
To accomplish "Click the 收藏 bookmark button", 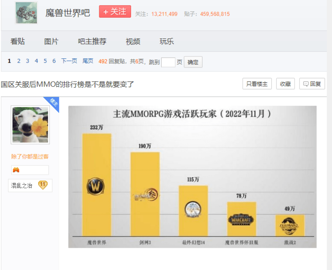I will [285, 84].
